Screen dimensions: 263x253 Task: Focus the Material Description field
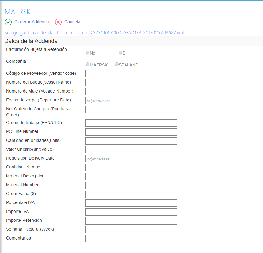(x=131, y=176)
